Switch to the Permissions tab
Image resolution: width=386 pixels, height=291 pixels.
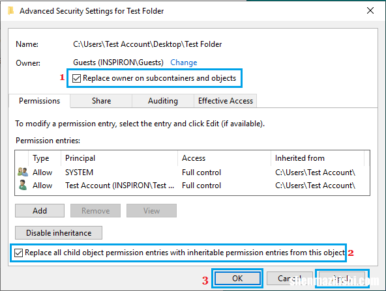(39, 101)
